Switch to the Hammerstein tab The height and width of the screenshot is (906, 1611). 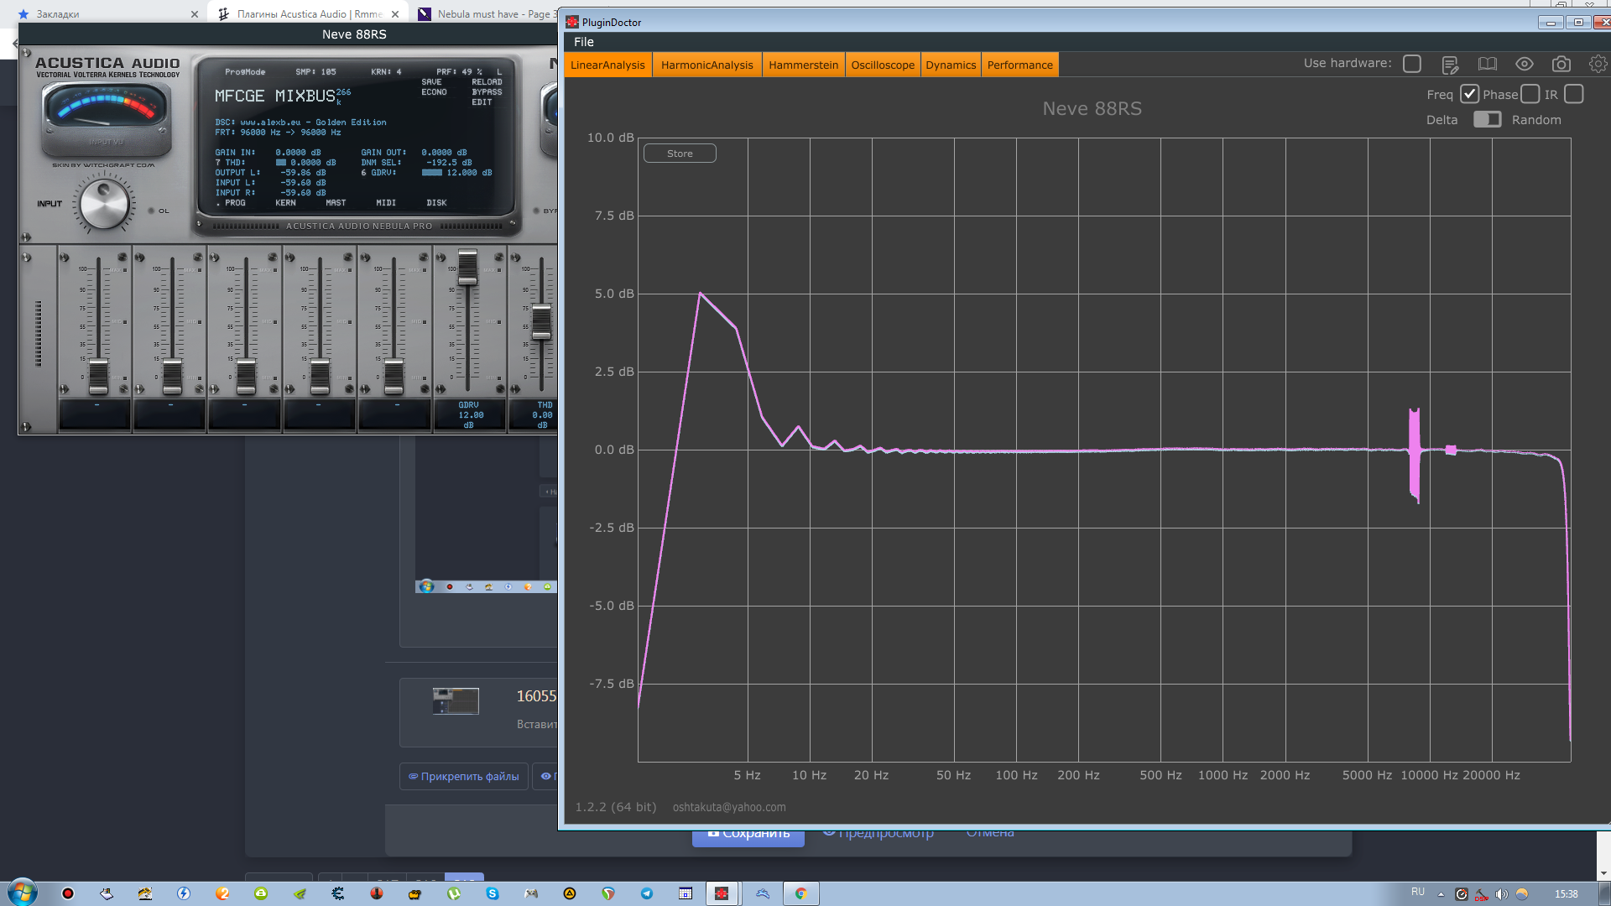coord(803,65)
